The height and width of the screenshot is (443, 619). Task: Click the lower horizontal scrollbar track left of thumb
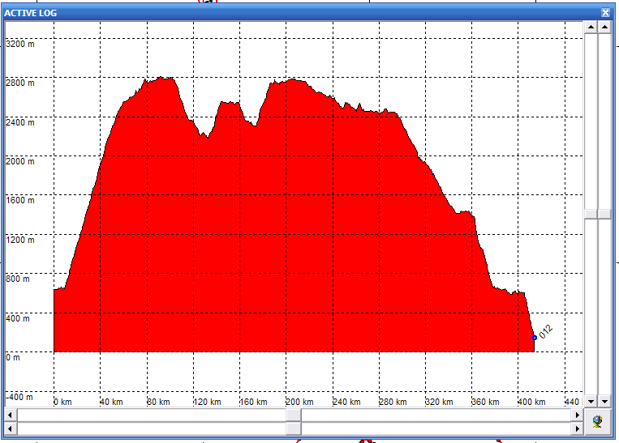(154, 428)
